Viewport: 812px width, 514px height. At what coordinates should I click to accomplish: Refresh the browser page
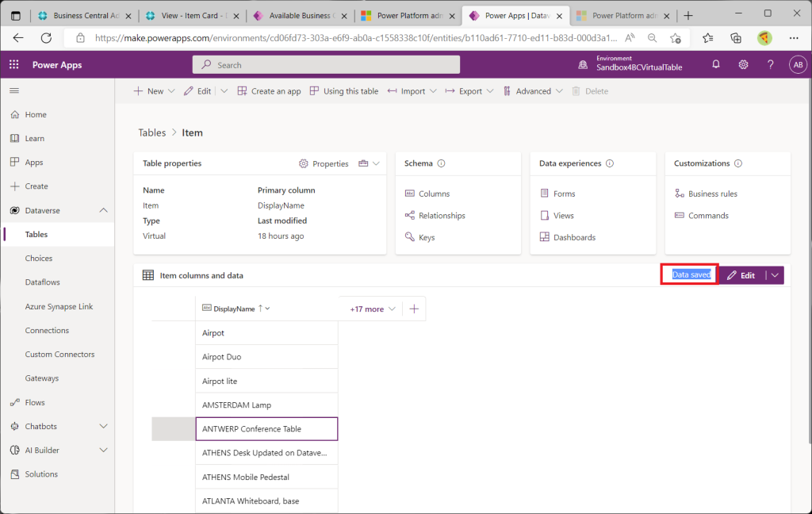46,38
